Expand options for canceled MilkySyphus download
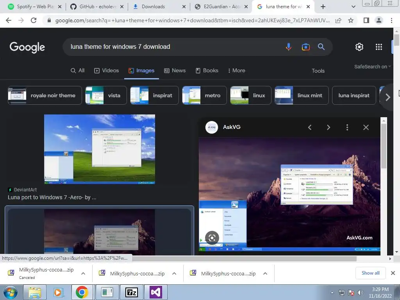 point(83,273)
